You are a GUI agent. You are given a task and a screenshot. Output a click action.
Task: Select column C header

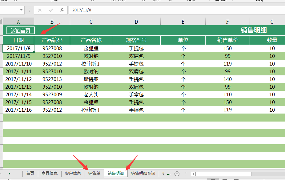click(x=91, y=22)
